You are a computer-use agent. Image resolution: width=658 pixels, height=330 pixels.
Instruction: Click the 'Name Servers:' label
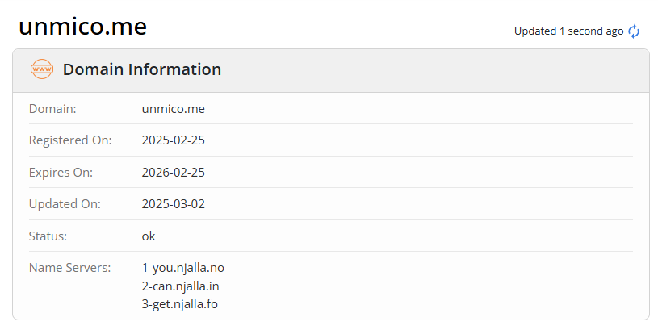click(69, 268)
